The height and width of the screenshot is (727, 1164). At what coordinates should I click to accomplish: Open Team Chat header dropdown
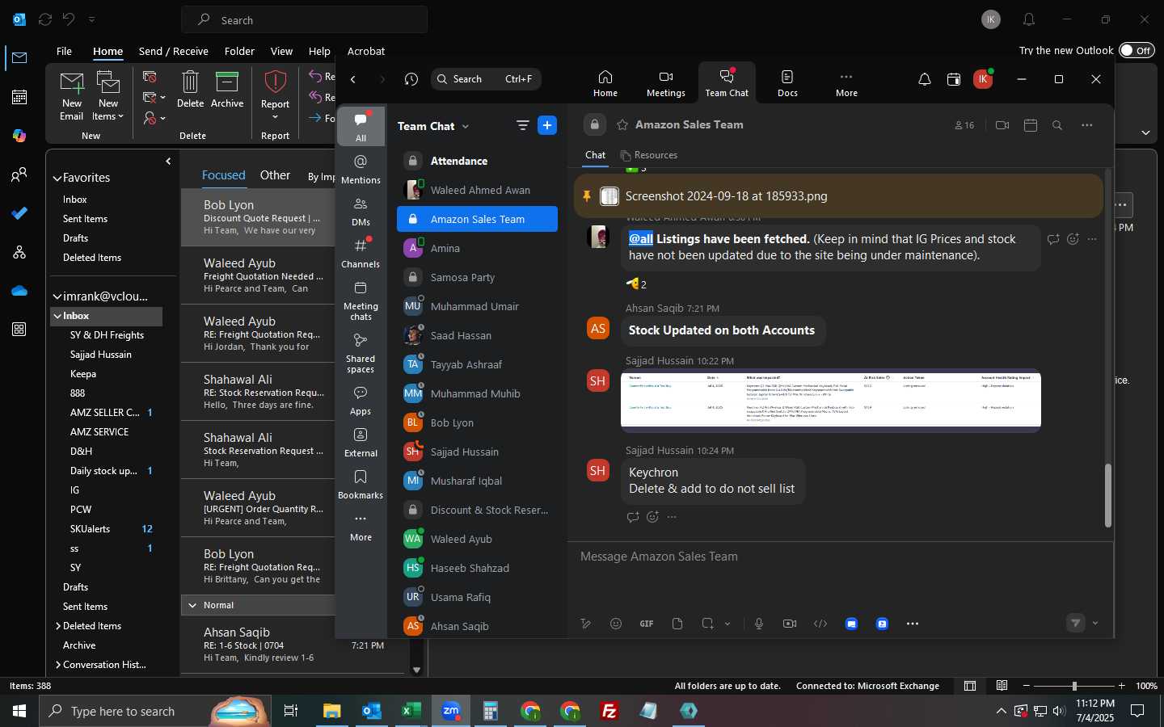[466, 126]
